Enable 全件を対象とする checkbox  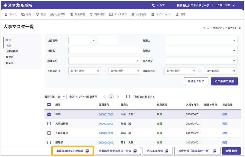[128, 97]
